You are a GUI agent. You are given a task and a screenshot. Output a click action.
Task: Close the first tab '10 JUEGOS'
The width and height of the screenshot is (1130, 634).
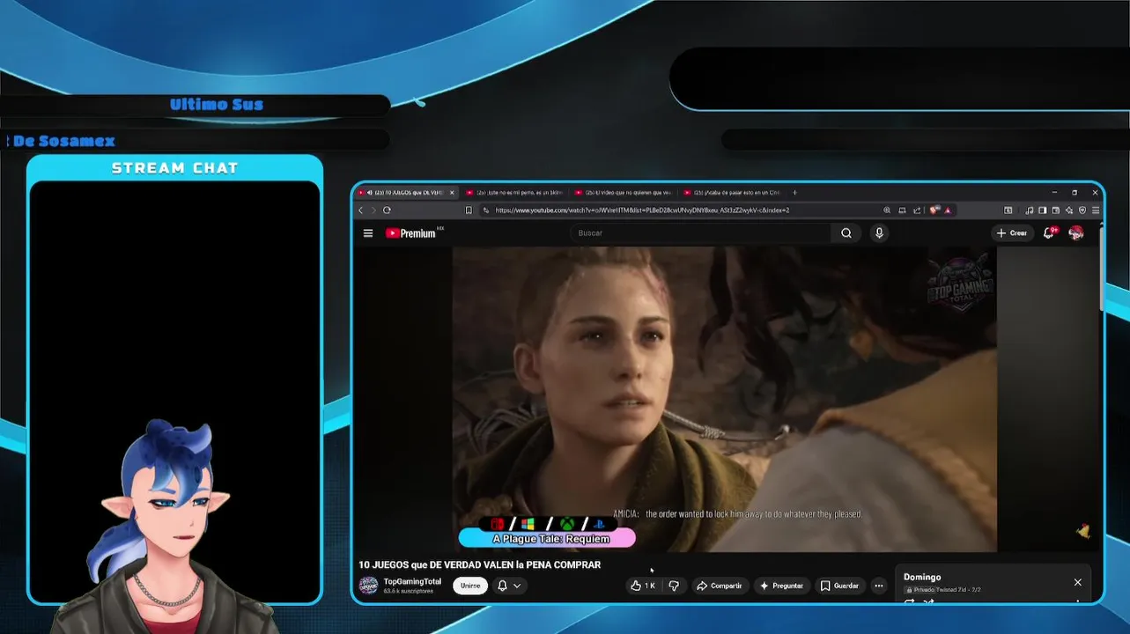452,193
